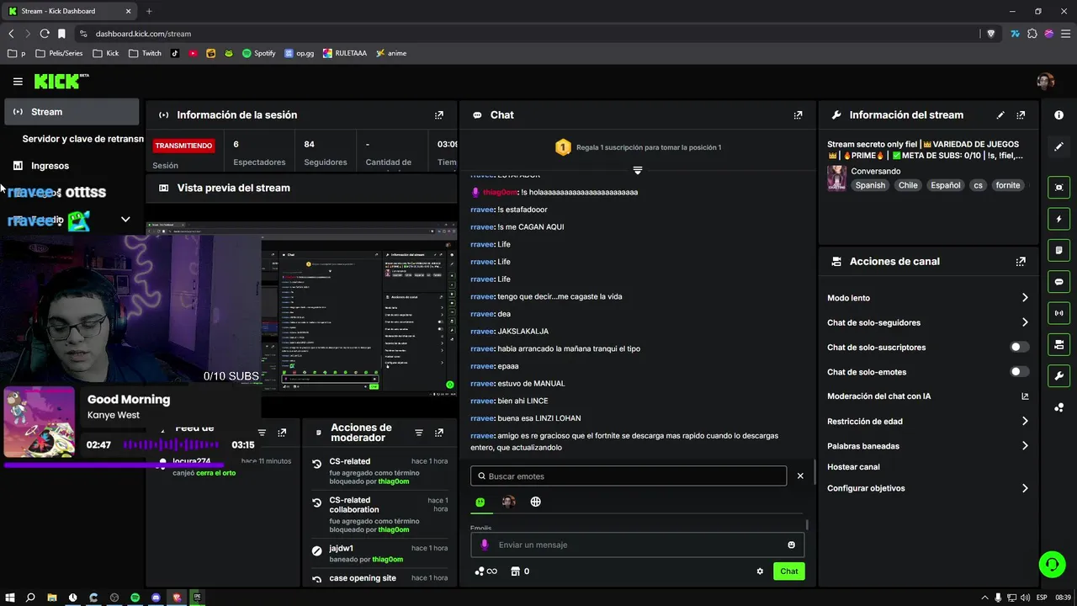Open user profile avatar in top right
This screenshot has height=606, width=1077.
[1045, 82]
